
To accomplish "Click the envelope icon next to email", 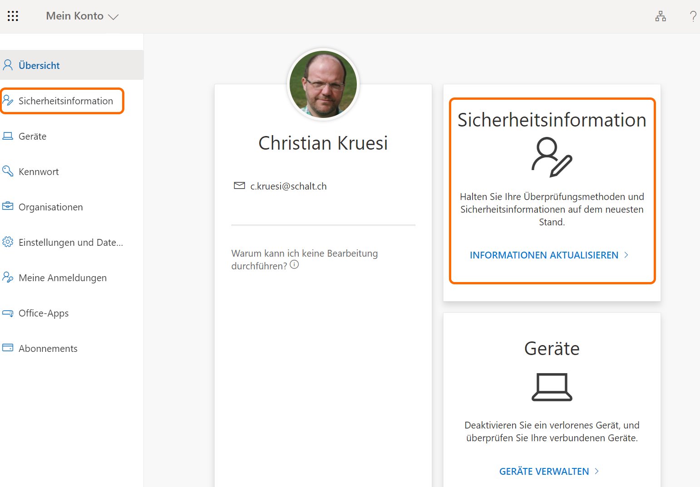I will click(239, 185).
